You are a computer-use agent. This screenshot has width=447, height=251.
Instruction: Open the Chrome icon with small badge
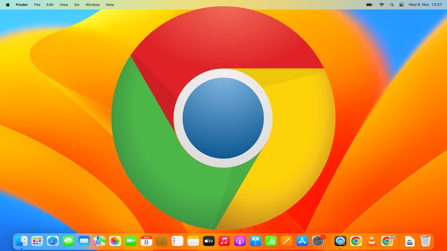pyautogui.click(x=387, y=241)
